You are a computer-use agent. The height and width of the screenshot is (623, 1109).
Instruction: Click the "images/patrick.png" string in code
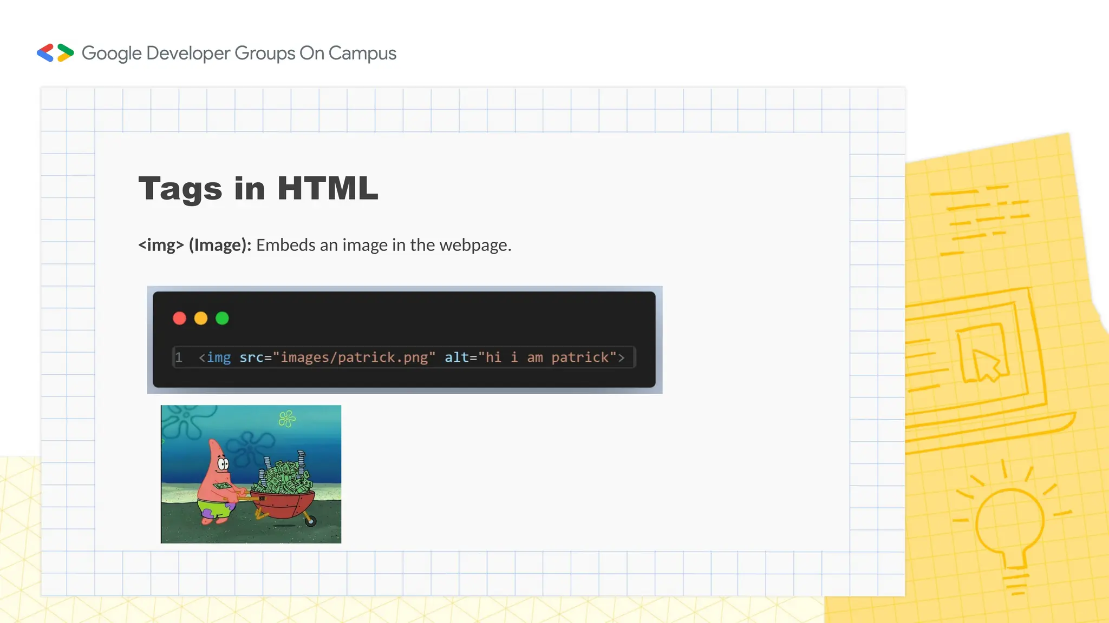pos(354,357)
